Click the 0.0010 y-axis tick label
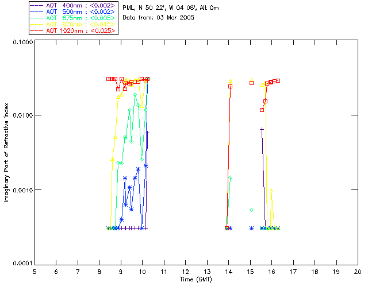The height and width of the screenshot is (294, 368). (x=22, y=190)
